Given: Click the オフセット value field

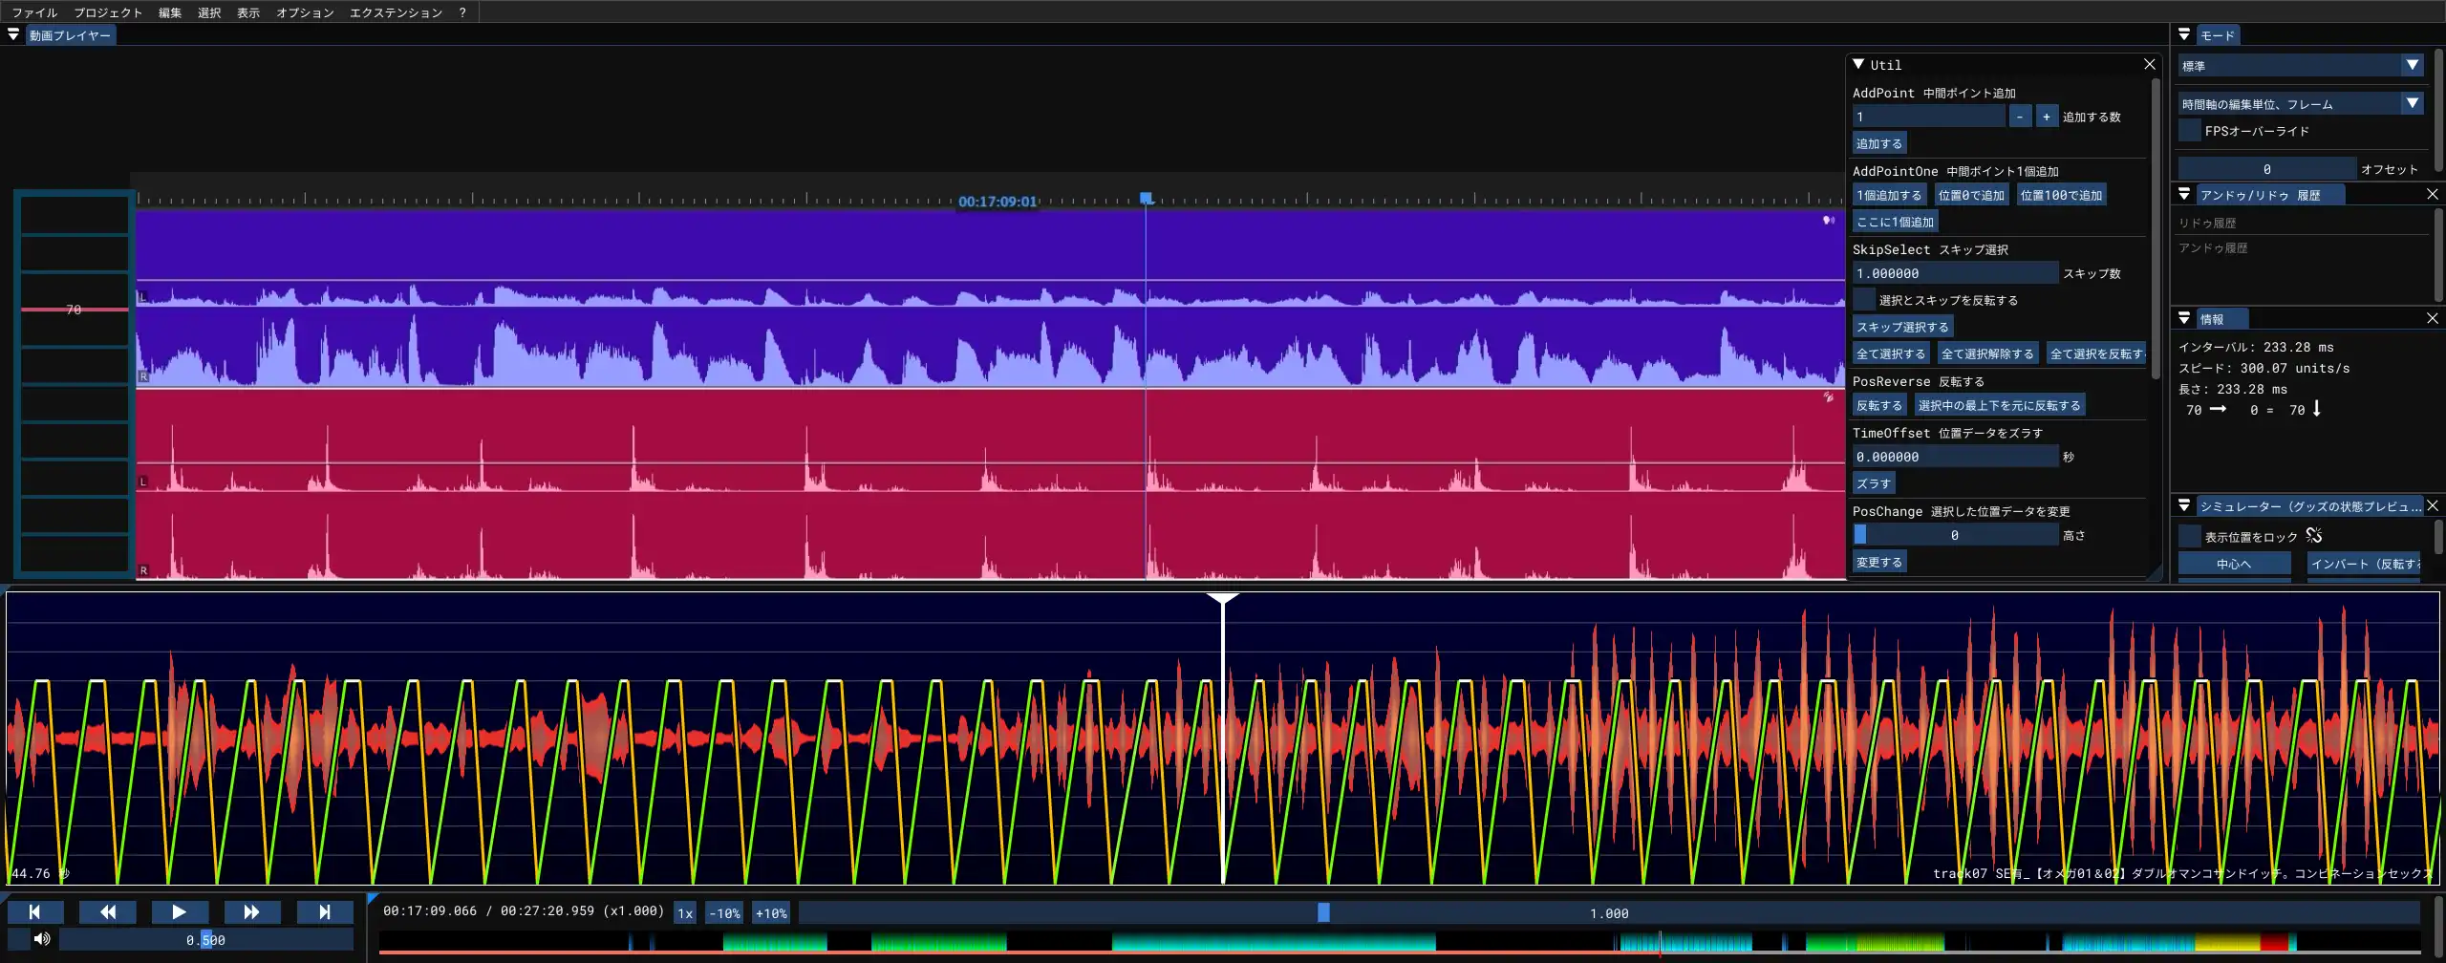Looking at the screenshot, I should pyautogui.click(x=2267, y=168).
